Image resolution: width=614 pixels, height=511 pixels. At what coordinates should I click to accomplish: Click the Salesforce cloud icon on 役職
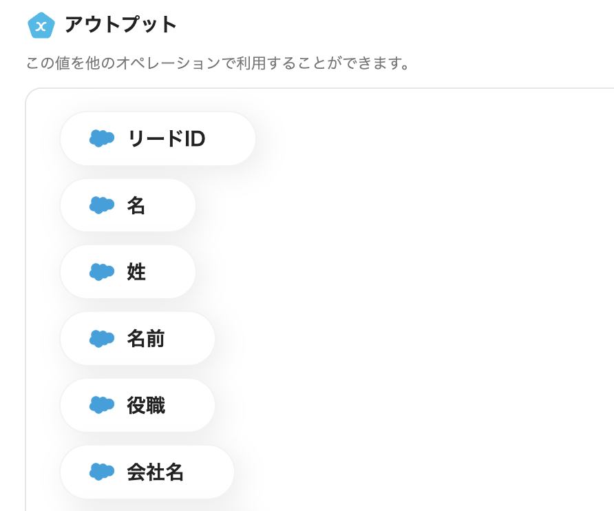coord(102,406)
